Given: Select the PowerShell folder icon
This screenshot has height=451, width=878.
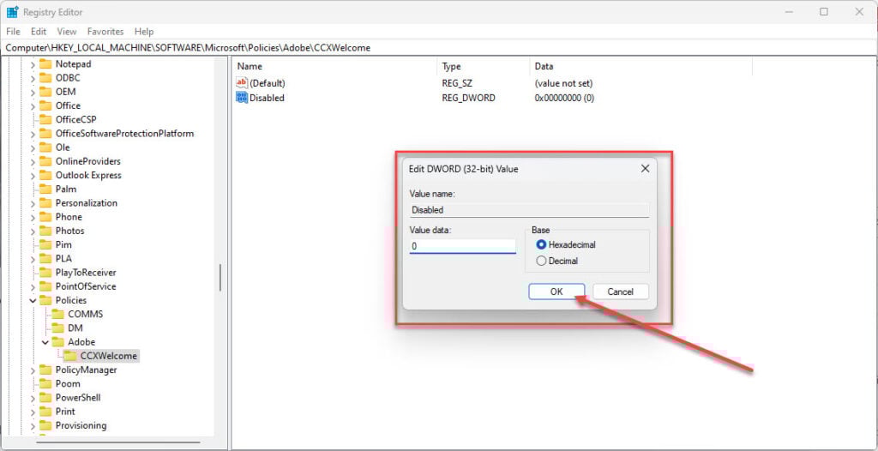Looking at the screenshot, I should (45, 398).
